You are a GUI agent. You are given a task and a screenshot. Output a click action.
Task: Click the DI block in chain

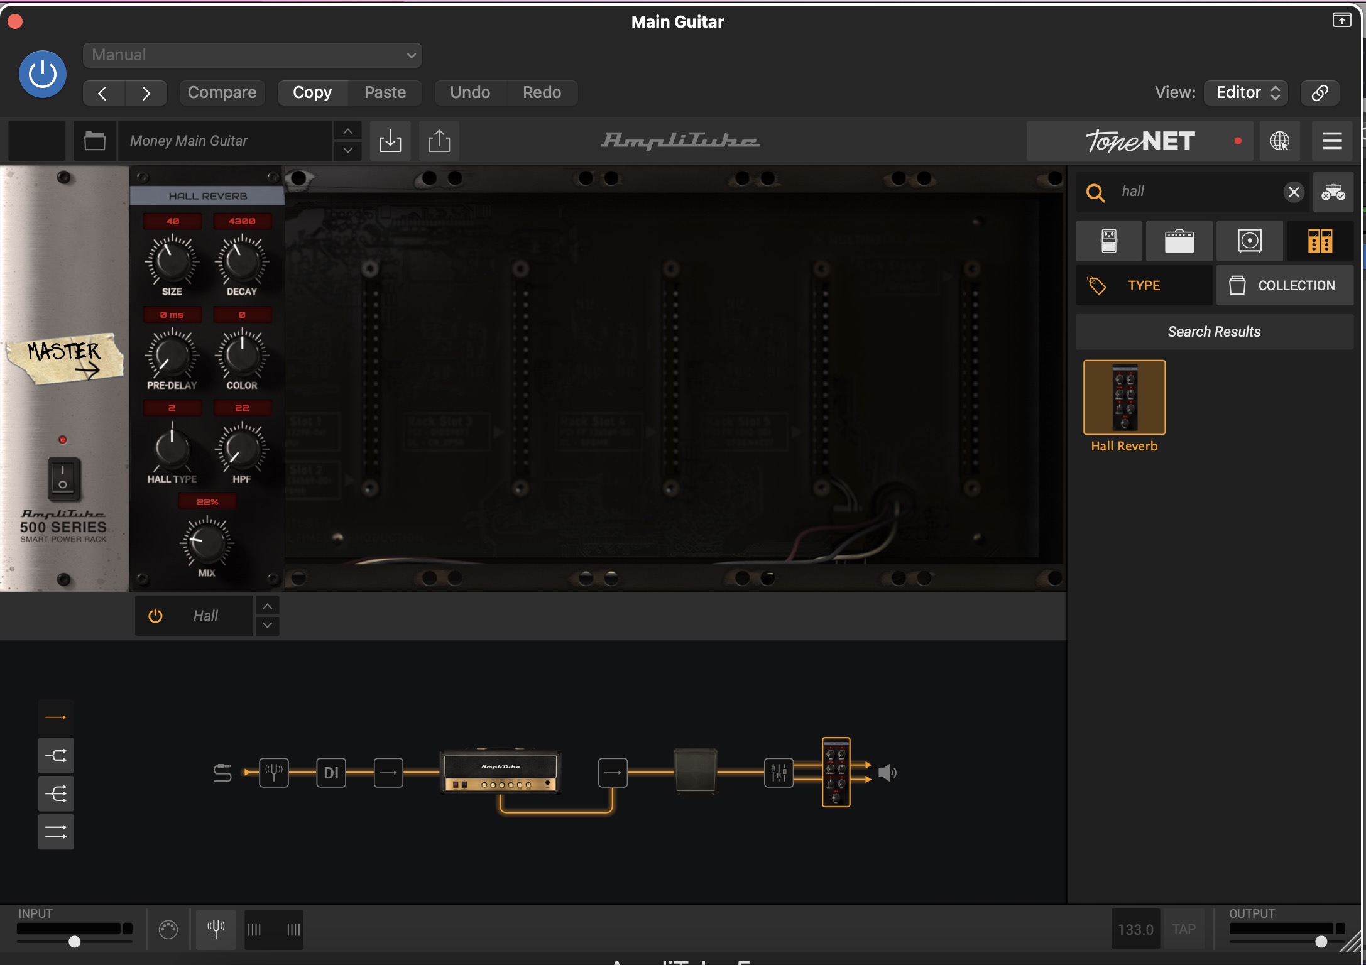[331, 772]
